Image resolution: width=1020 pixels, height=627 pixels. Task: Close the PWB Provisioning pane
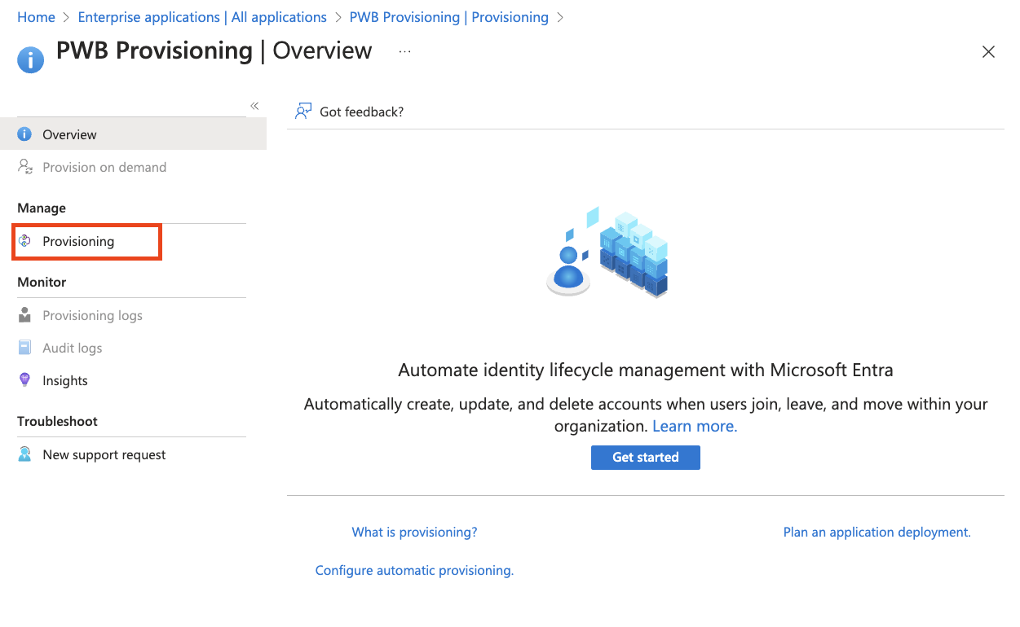point(988,52)
